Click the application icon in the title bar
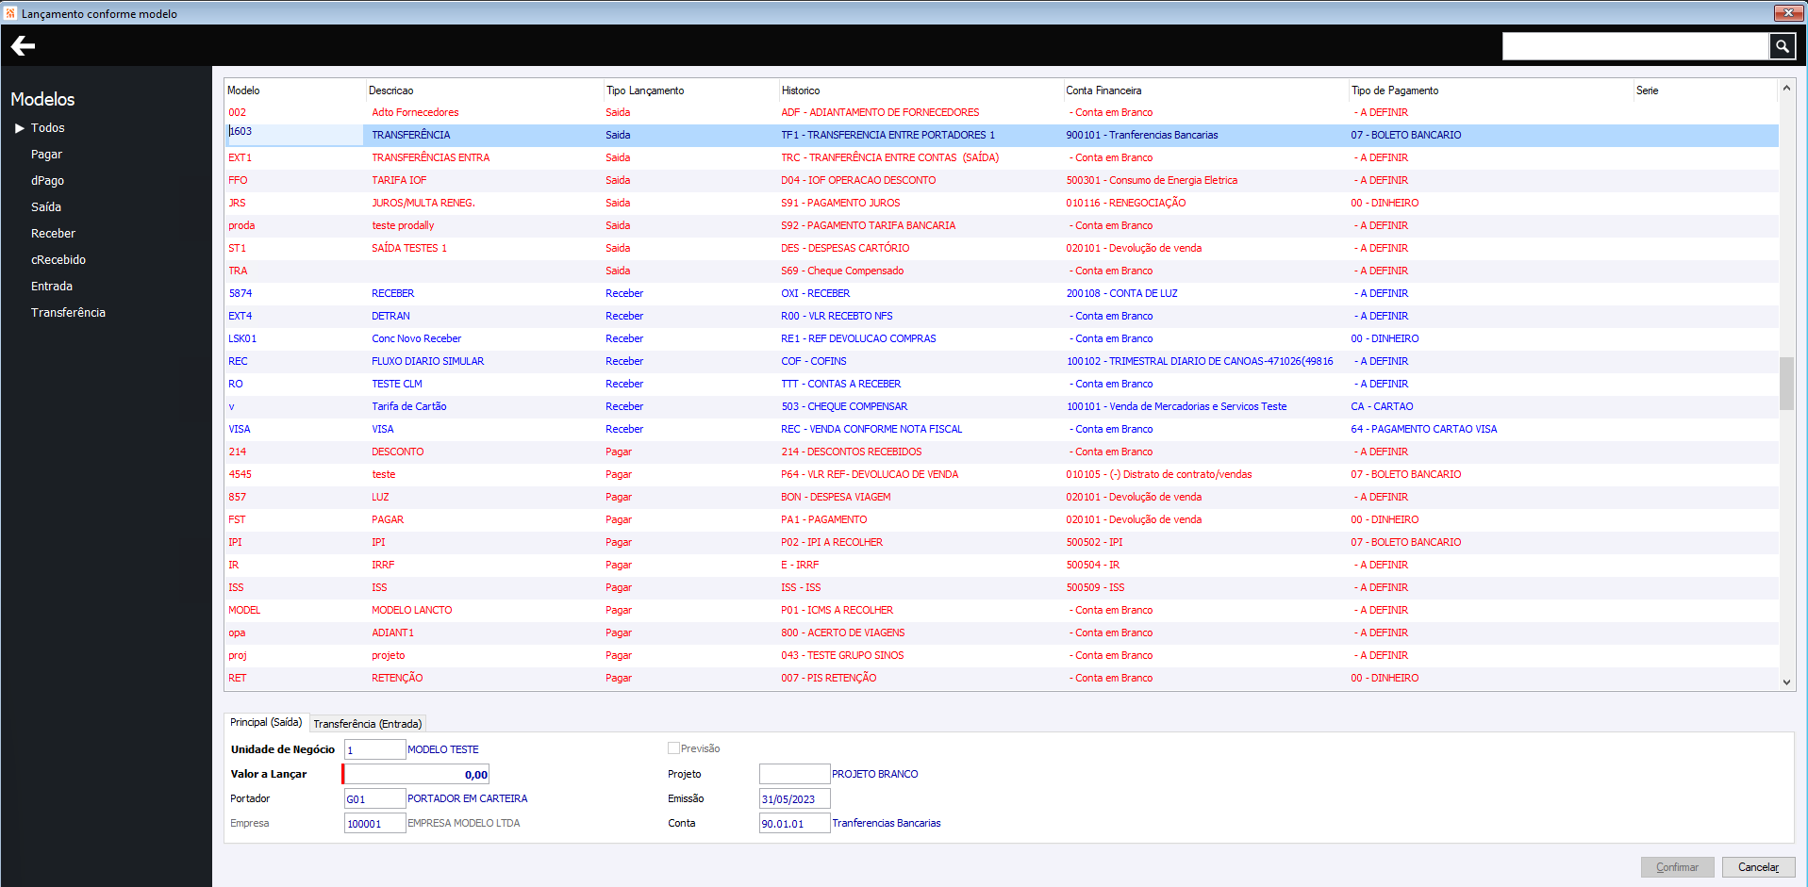 (10, 13)
